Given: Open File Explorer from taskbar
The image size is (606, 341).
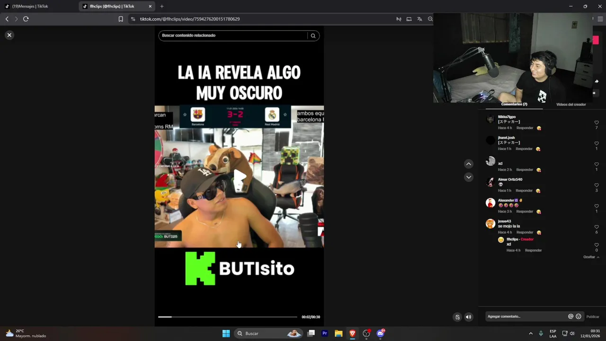Looking at the screenshot, I should click(339, 333).
